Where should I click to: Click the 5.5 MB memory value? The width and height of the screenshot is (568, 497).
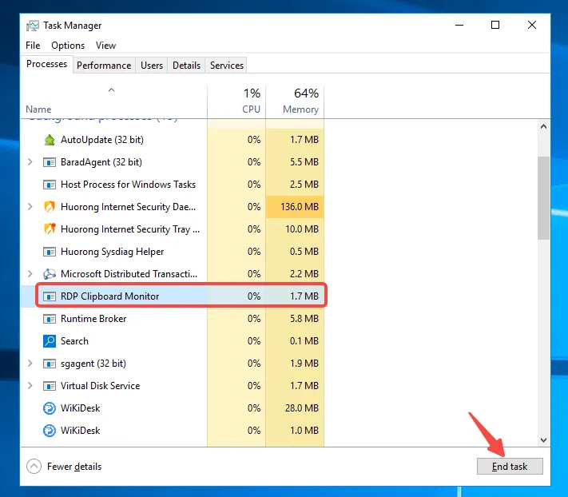coord(304,162)
